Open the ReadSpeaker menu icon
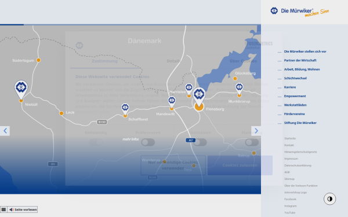The image size is (348, 217). click(x=3, y=209)
